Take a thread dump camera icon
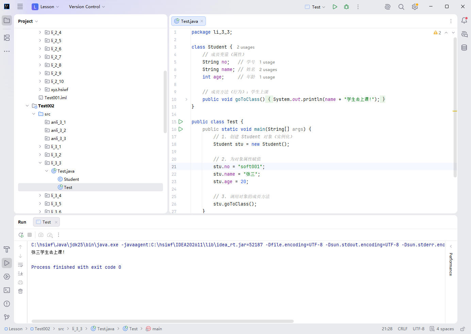 pos(41,235)
